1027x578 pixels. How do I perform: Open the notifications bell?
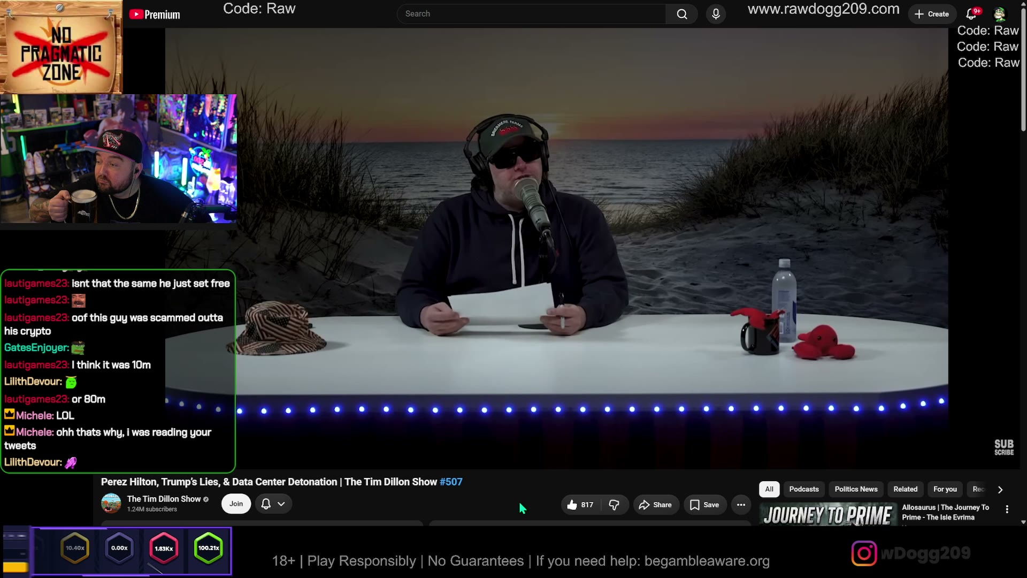coord(972,14)
